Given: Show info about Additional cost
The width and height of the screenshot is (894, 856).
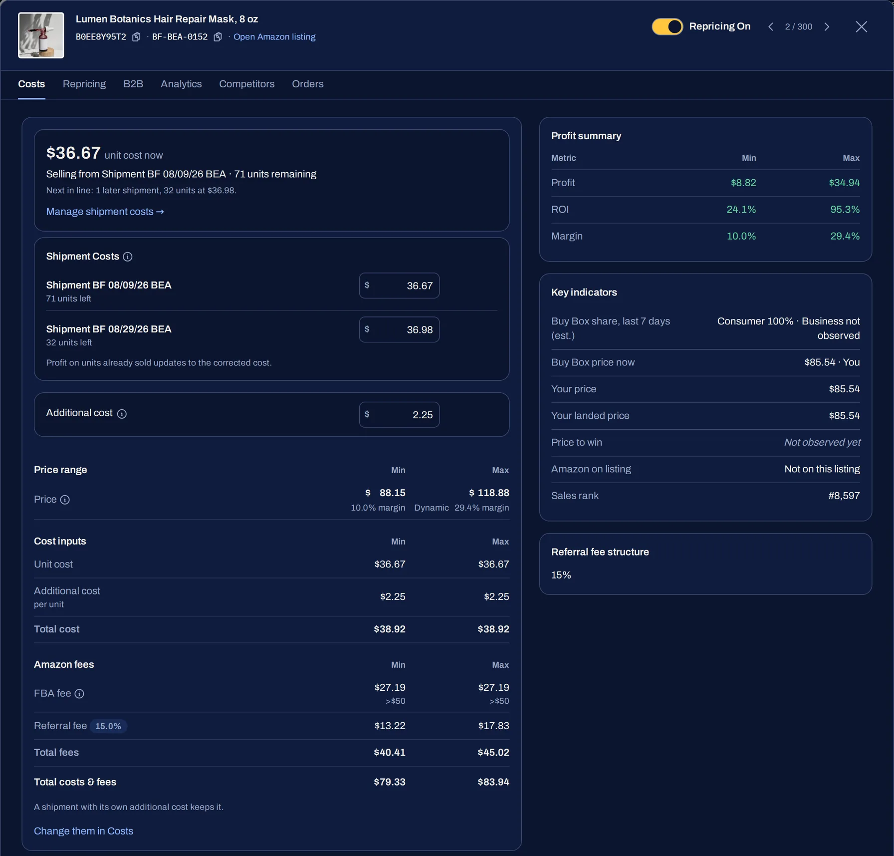Looking at the screenshot, I should pos(122,414).
